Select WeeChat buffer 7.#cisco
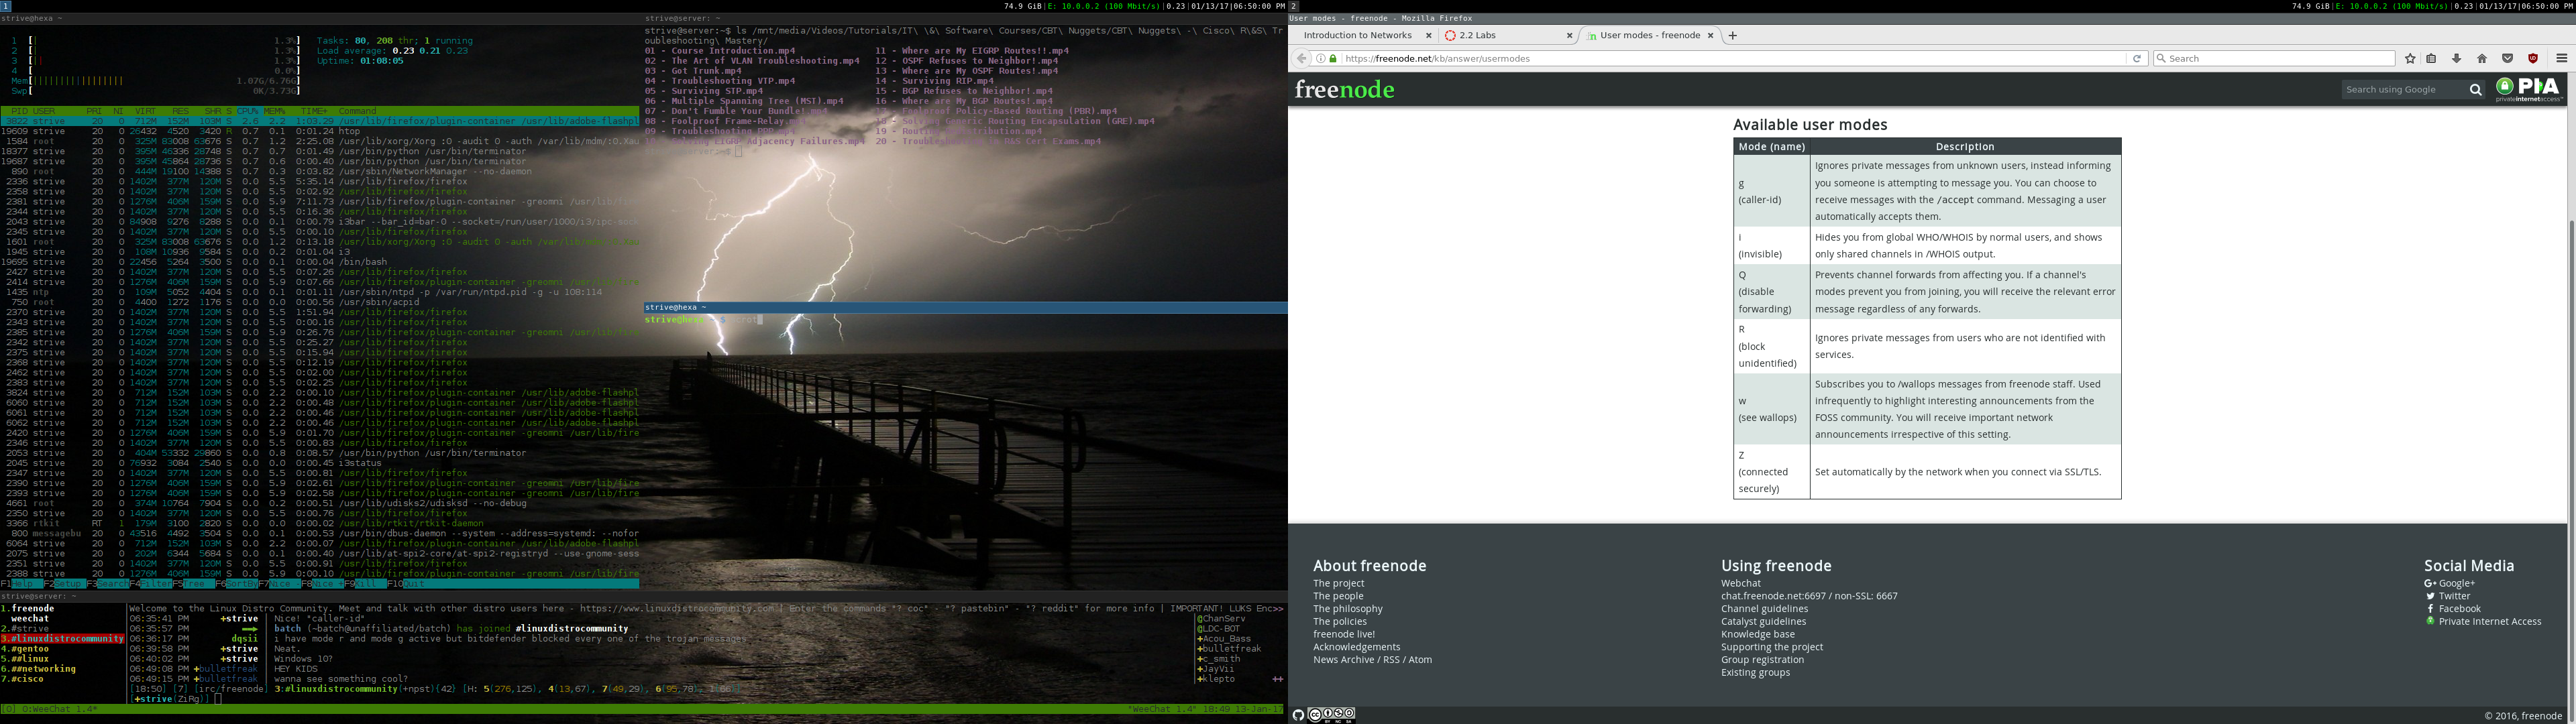2576x724 pixels. (x=22, y=679)
